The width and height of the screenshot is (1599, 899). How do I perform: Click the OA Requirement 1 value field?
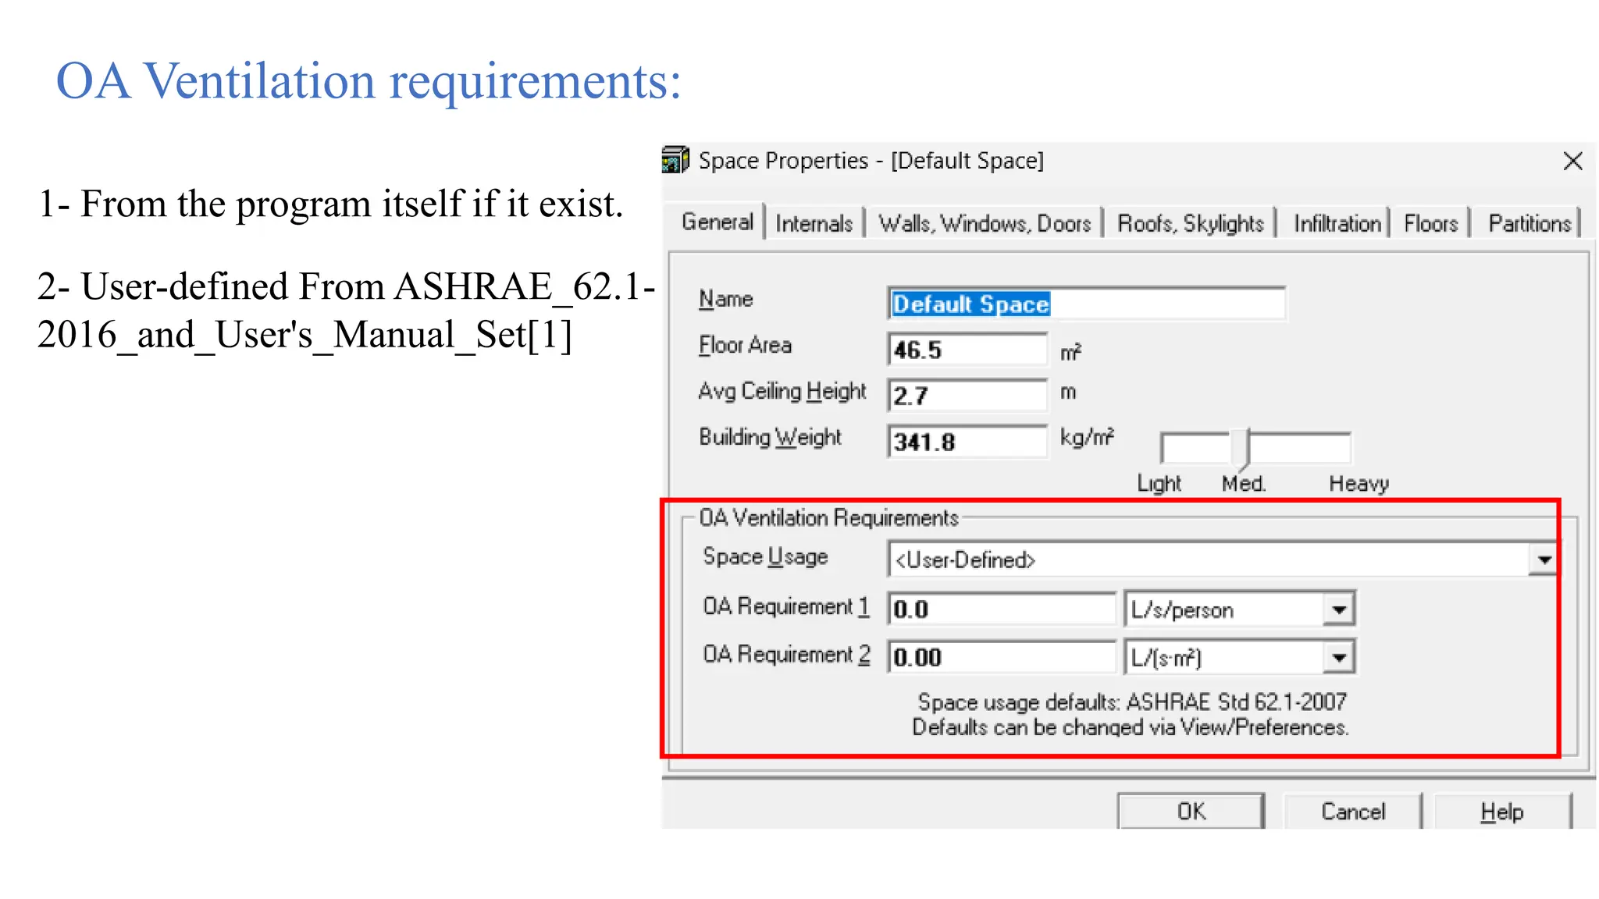click(x=1002, y=609)
